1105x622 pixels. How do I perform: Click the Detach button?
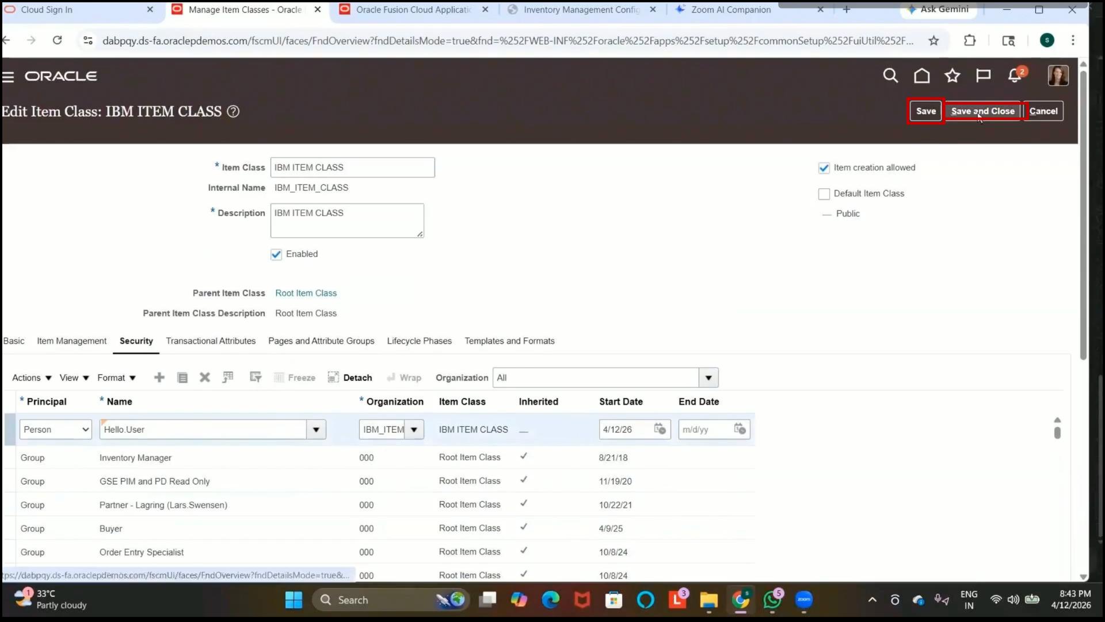350,378
